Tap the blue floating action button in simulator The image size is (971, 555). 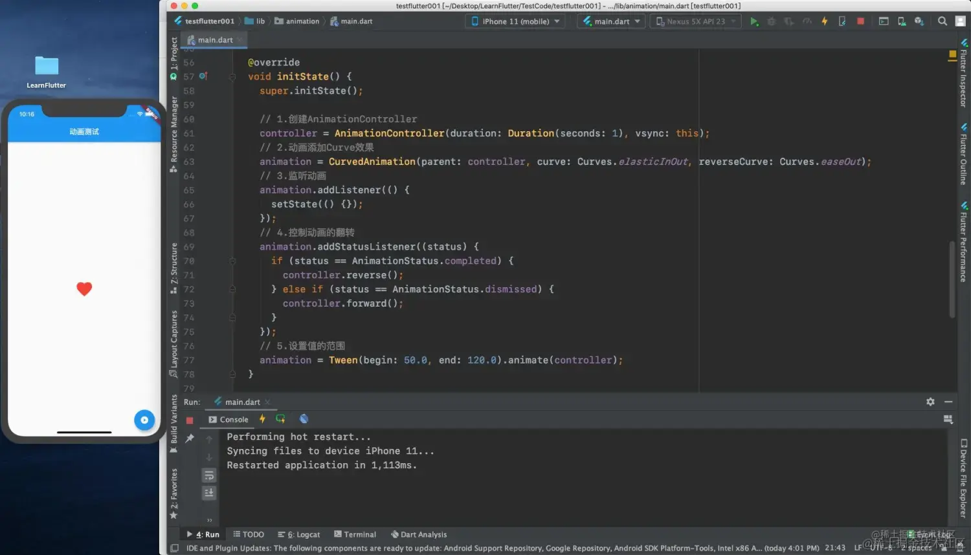click(144, 420)
